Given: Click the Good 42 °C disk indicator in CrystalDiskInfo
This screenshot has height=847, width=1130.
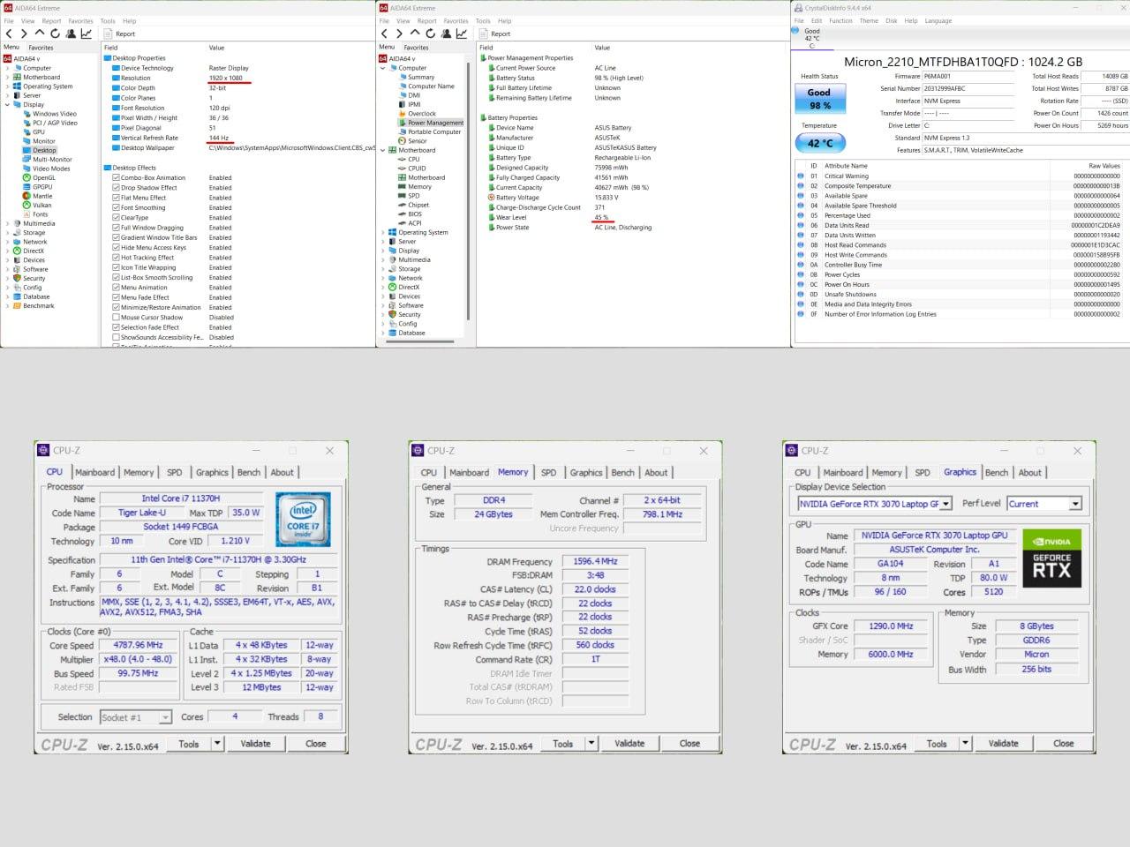Looking at the screenshot, I should (811, 38).
